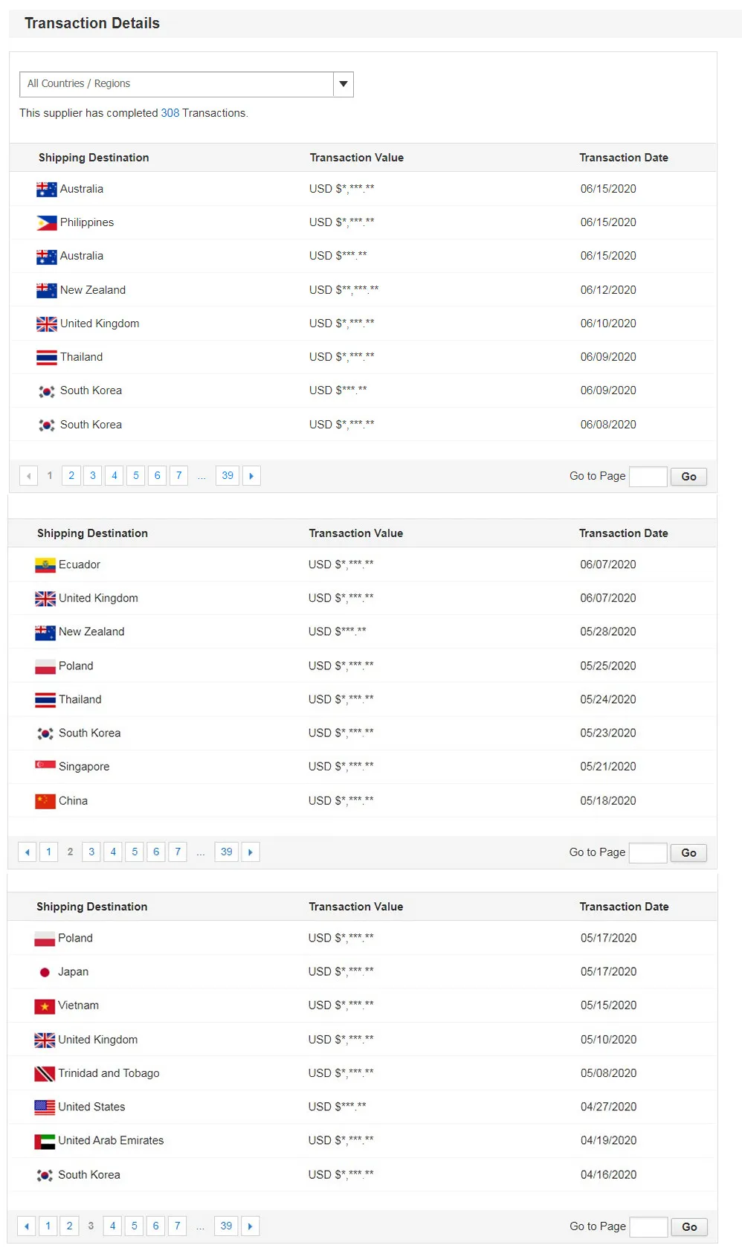The width and height of the screenshot is (742, 1248).
Task: Go to page 2 in the top table's pagination
Action: point(71,476)
